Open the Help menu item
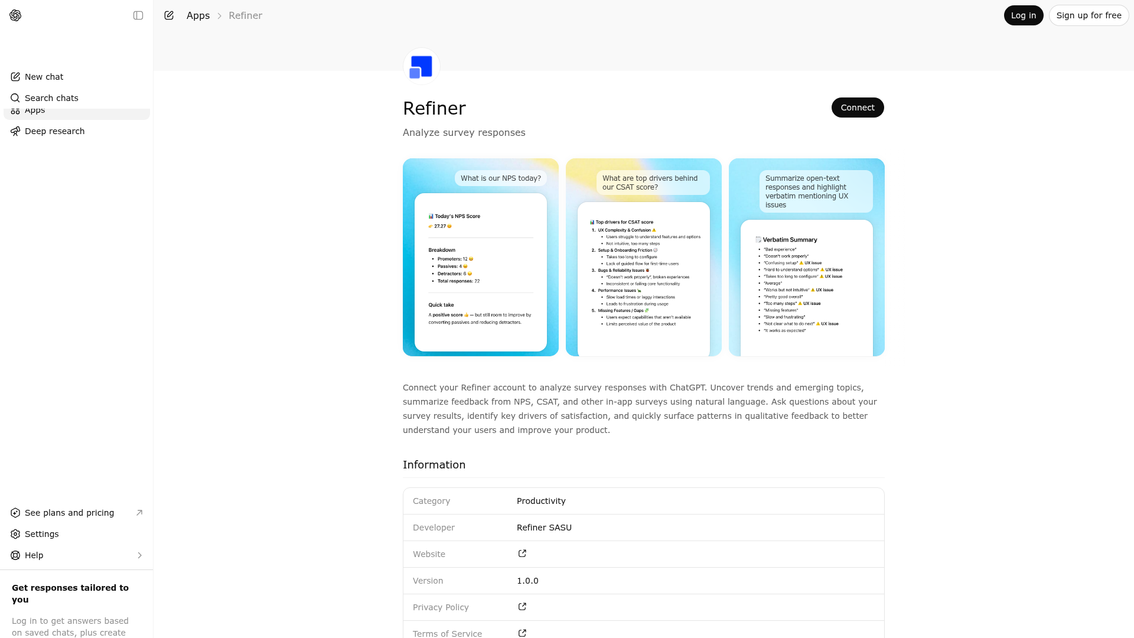The height and width of the screenshot is (638, 1134). click(x=77, y=555)
